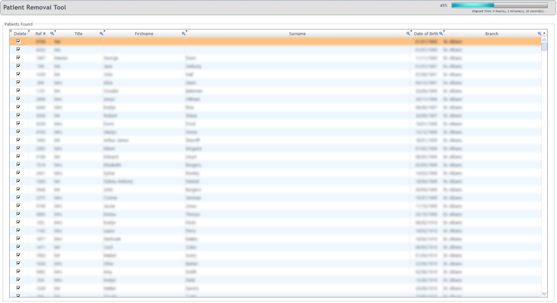Click the 45% progress percentage label
The height and width of the screenshot is (303, 557).
pyautogui.click(x=444, y=6)
